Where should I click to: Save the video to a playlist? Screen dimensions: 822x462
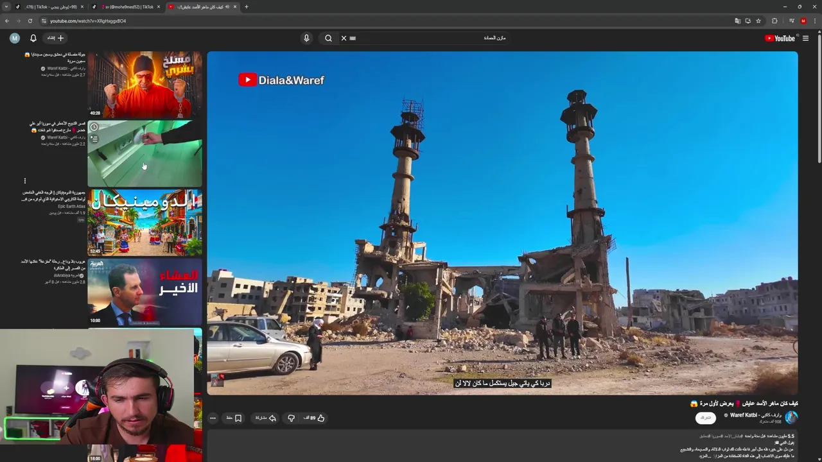coord(234,418)
